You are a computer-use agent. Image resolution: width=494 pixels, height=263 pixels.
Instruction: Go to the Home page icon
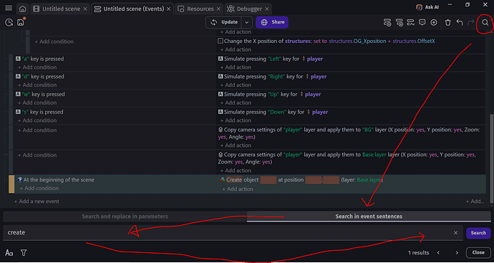[x=22, y=9]
